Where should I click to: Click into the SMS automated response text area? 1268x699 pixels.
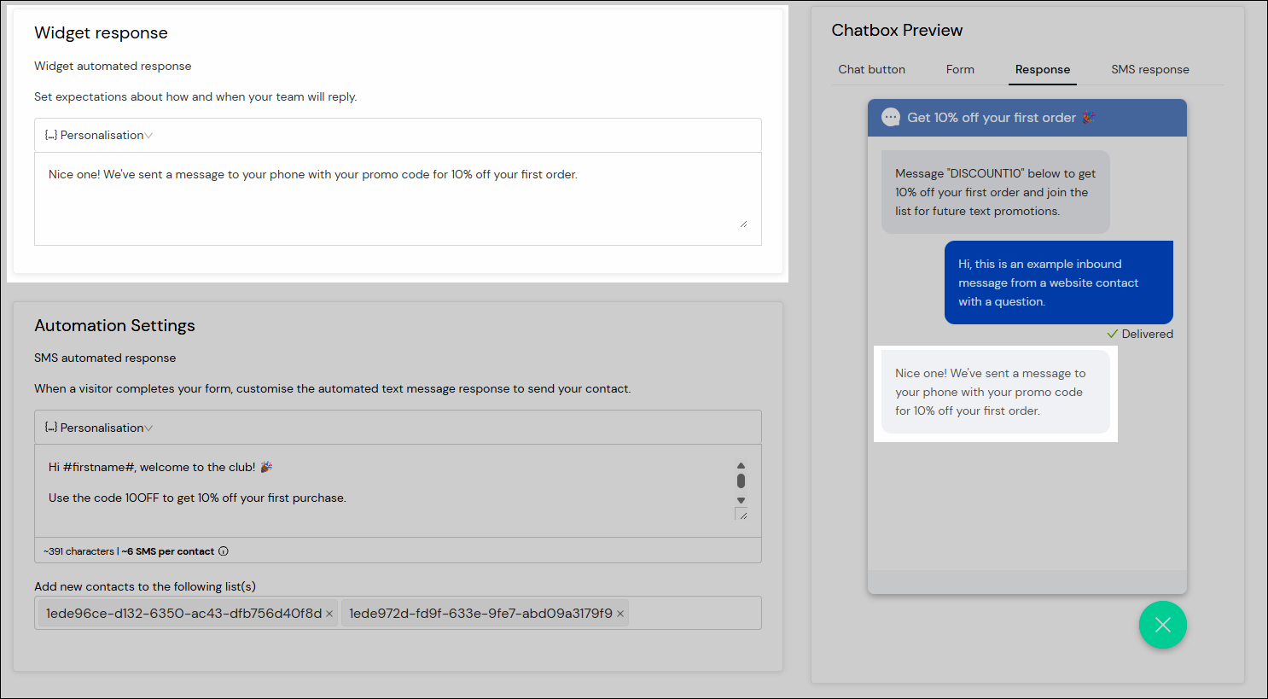pyautogui.click(x=398, y=491)
